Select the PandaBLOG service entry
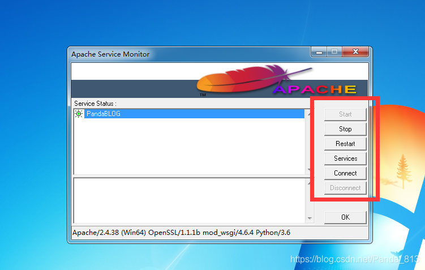 tap(104, 114)
